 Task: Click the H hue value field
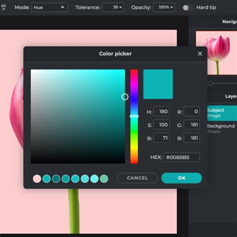pyautogui.click(x=161, y=111)
